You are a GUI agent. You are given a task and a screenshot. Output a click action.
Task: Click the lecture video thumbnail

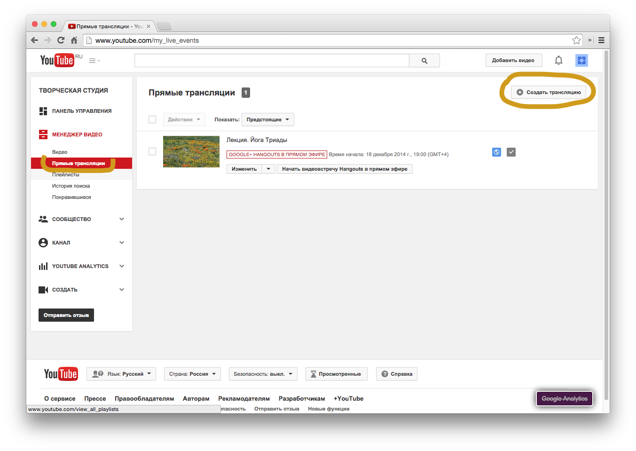click(x=191, y=151)
